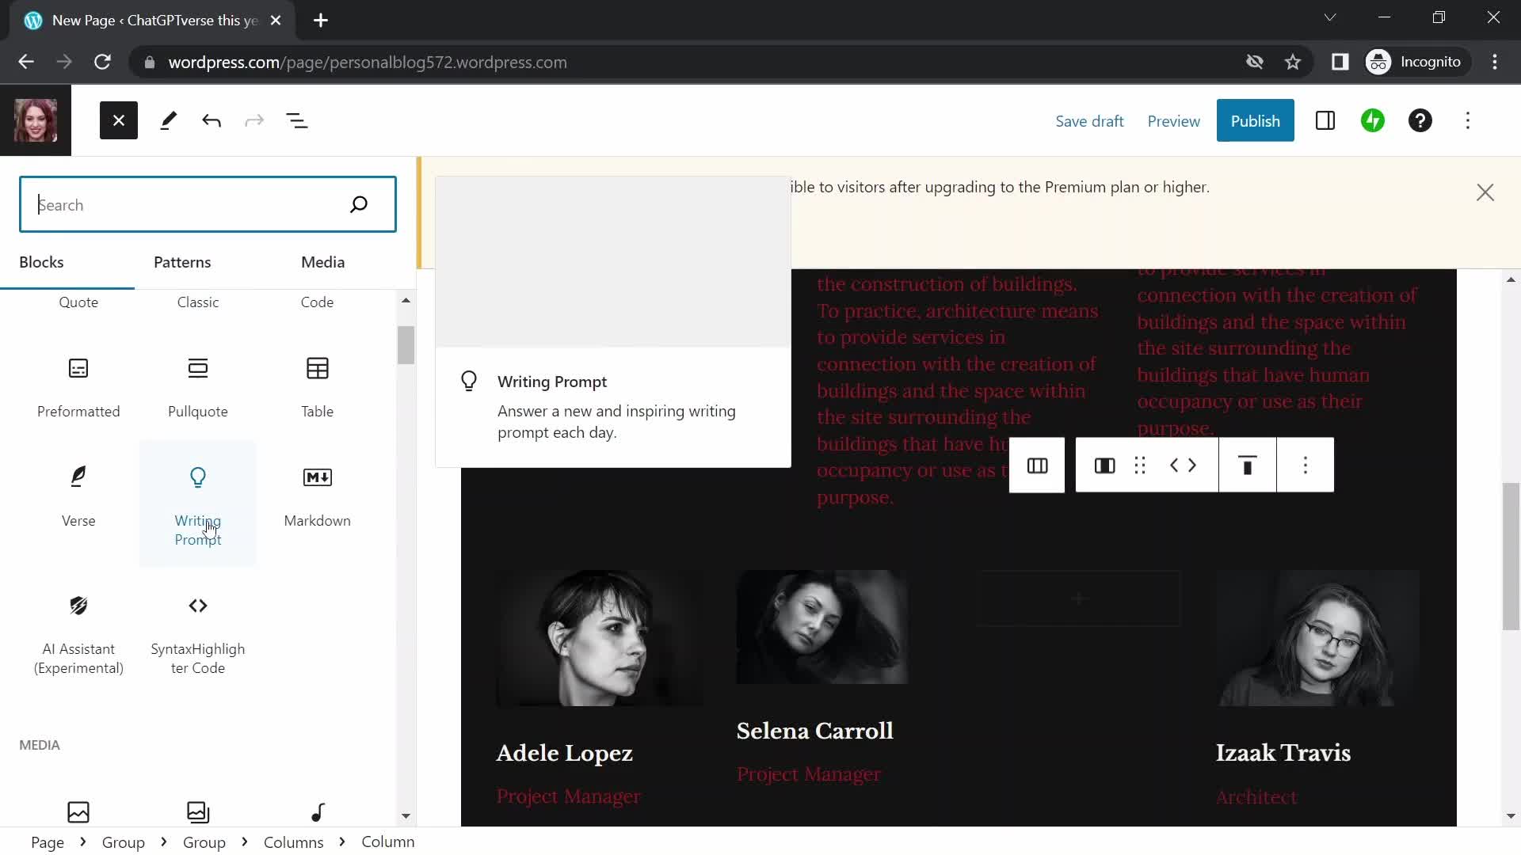Add a block in the empty column

1078,598
